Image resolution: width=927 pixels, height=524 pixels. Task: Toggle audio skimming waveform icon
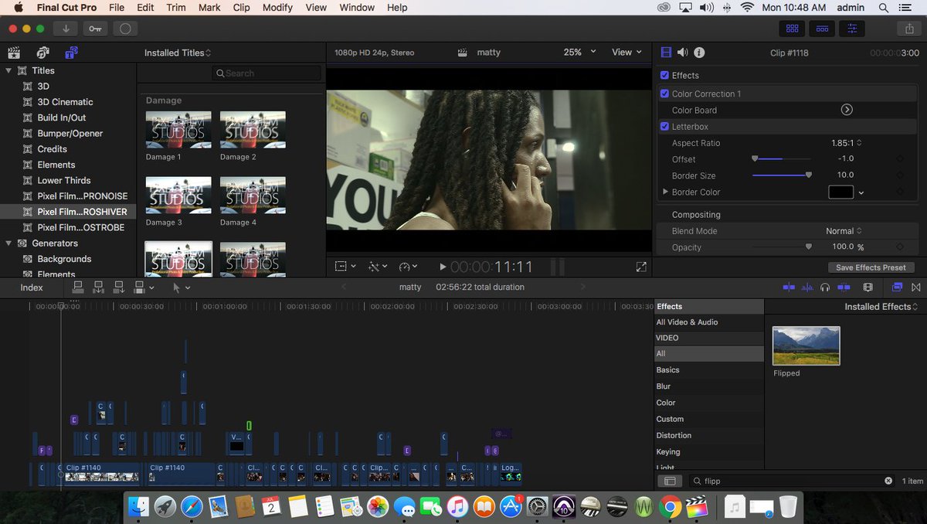pos(807,287)
